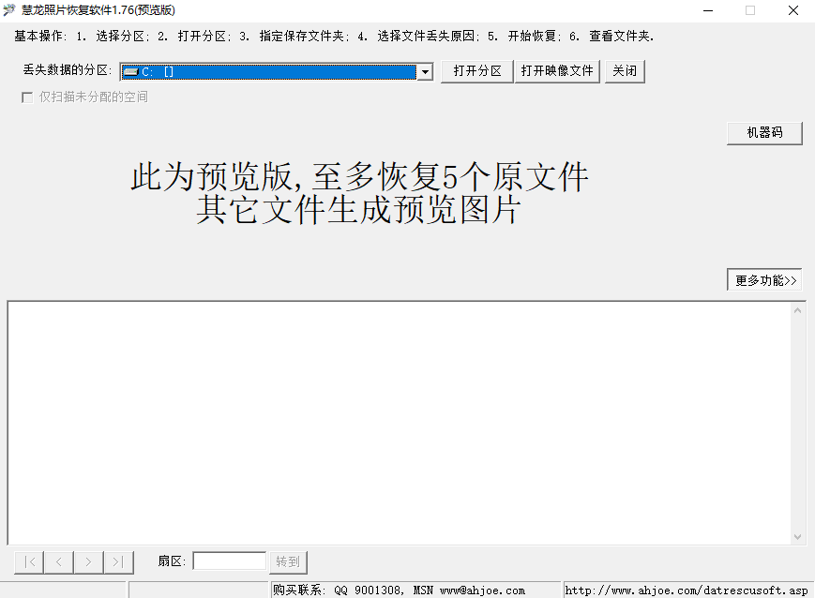The width and height of the screenshot is (815, 598).
Task: Click the scrollbar up arrow in results list
Action: pyautogui.click(x=798, y=310)
